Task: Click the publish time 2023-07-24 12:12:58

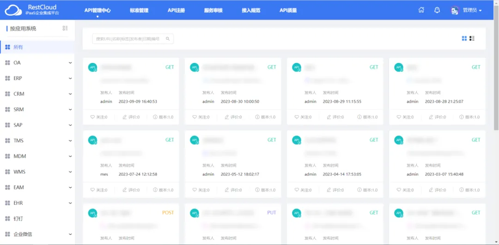Action: click(138, 174)
